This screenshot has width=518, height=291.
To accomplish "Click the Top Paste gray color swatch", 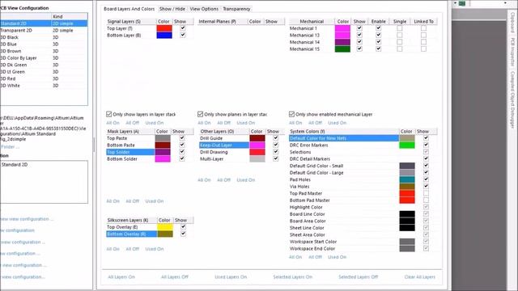I will click(x=163, y=138).
